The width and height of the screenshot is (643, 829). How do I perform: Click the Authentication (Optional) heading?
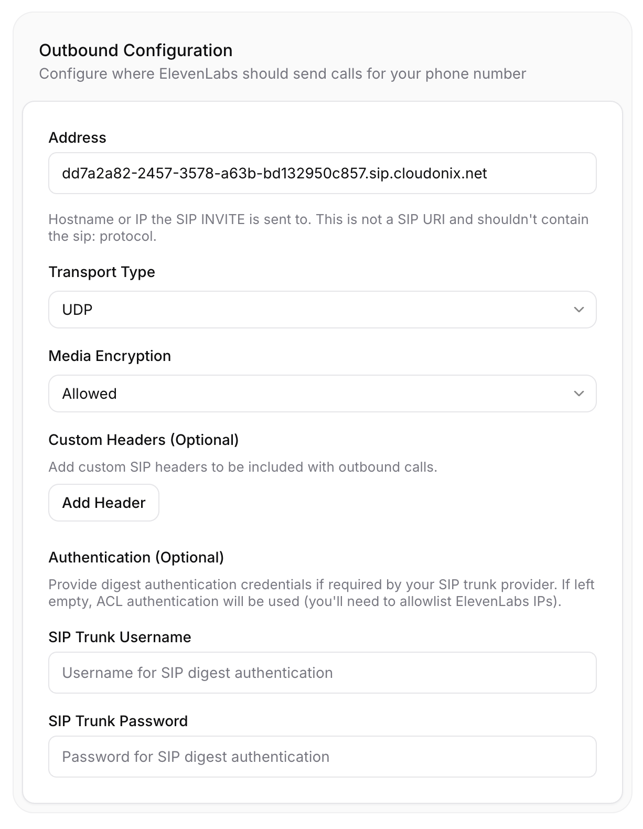(136, 557)
